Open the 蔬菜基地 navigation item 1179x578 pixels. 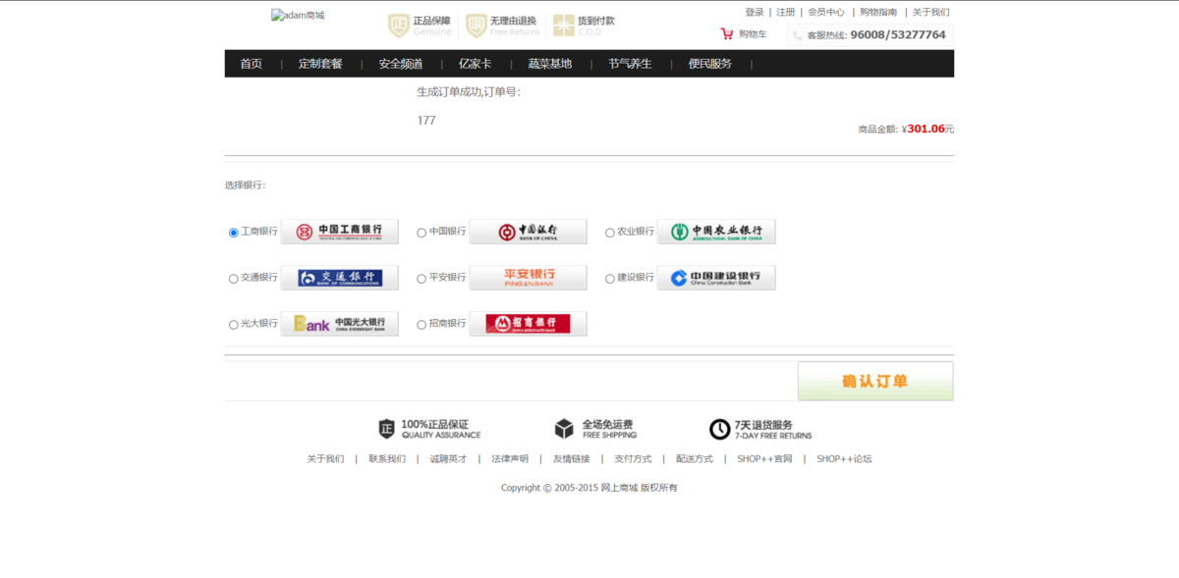[x=549, y=64]
